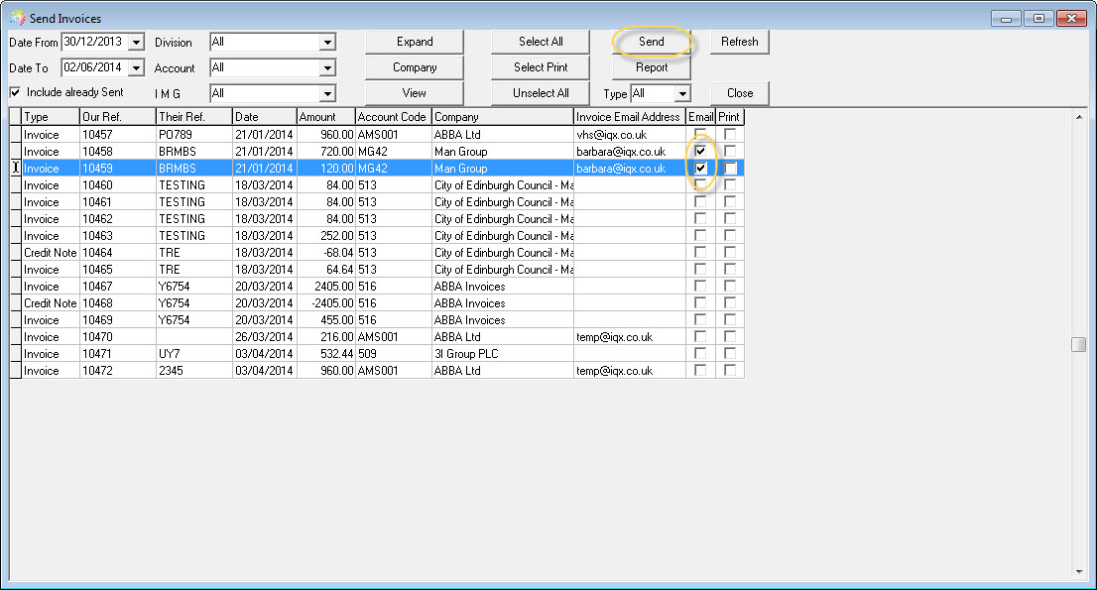This screenshot has width=1097, height=590.
Task: Click the View button
Action: [x=415, y=93]
